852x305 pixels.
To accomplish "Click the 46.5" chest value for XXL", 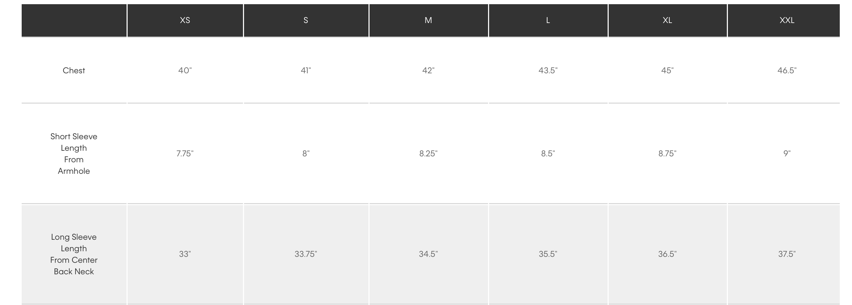I will pos(787,70).
